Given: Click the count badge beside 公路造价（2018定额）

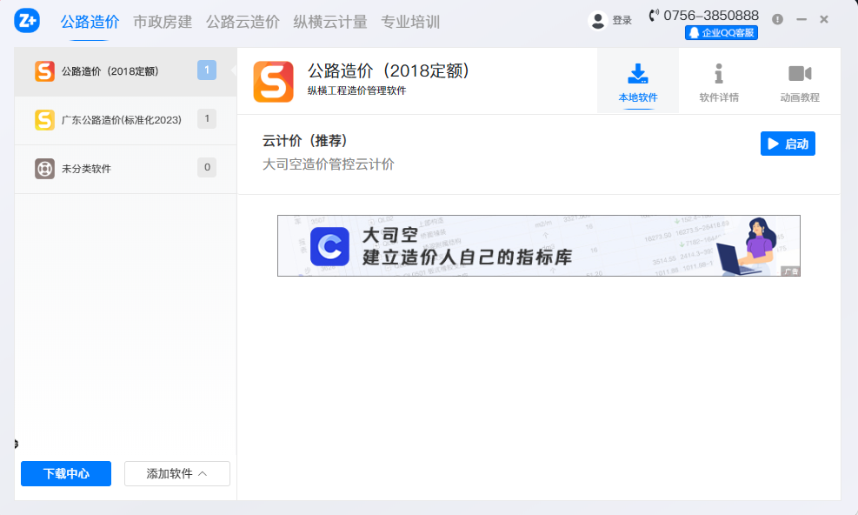Looking at the screenshot, I should coord(207,70).
